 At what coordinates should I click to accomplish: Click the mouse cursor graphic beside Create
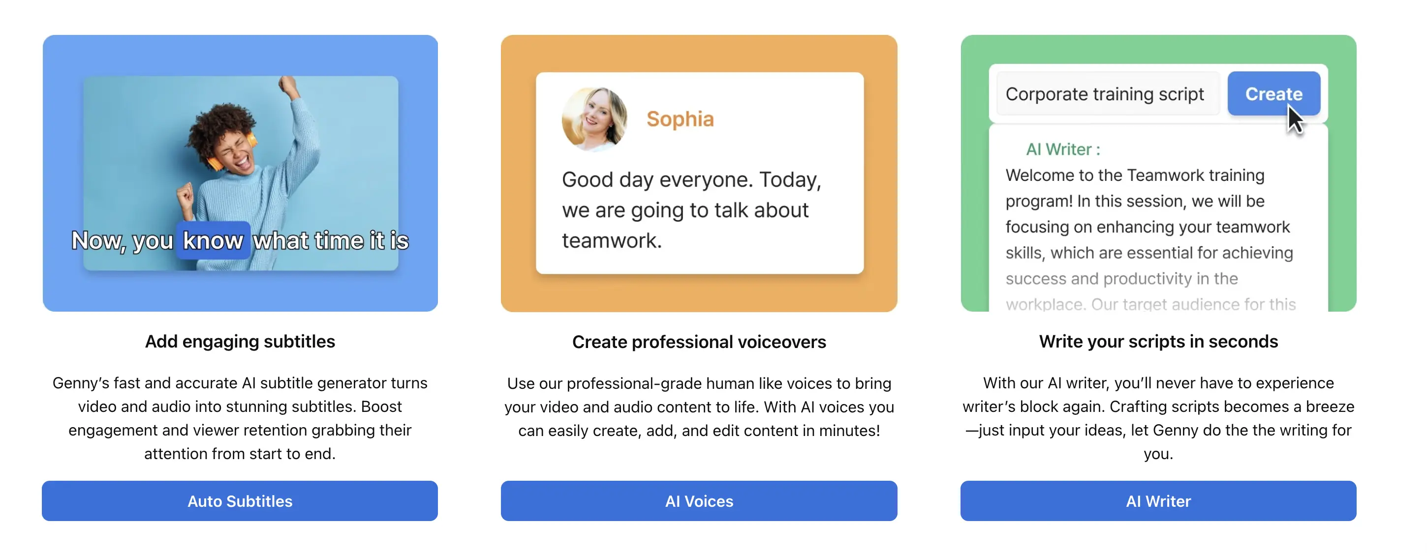1296,119
